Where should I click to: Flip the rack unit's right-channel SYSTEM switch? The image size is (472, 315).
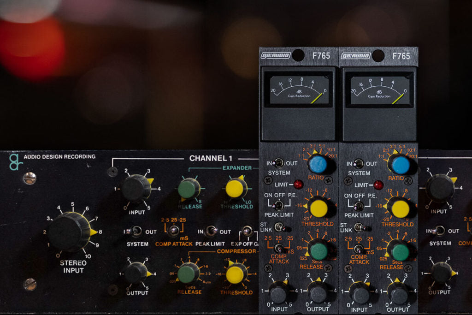click(x=439, y=231)
